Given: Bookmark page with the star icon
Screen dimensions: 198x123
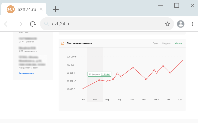Looking at the screenshot, I should (x=167, y=24).
